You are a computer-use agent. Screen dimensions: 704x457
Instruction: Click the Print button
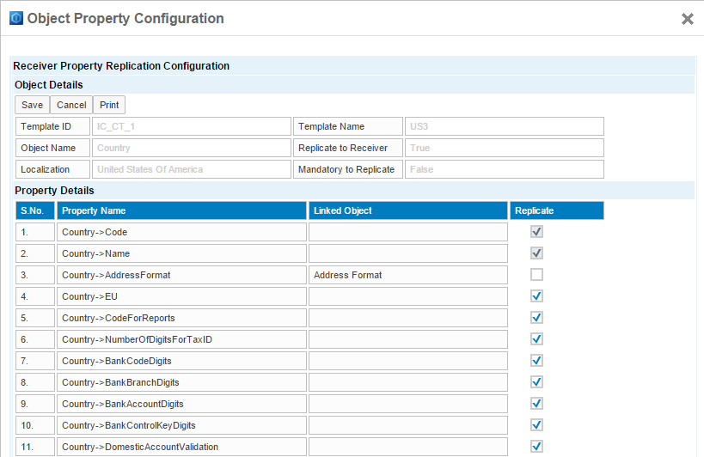[109, 105]
